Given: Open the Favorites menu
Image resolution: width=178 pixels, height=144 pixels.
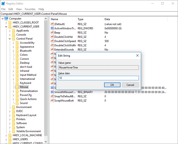Looking at the screenshot, I should point(30,9).
